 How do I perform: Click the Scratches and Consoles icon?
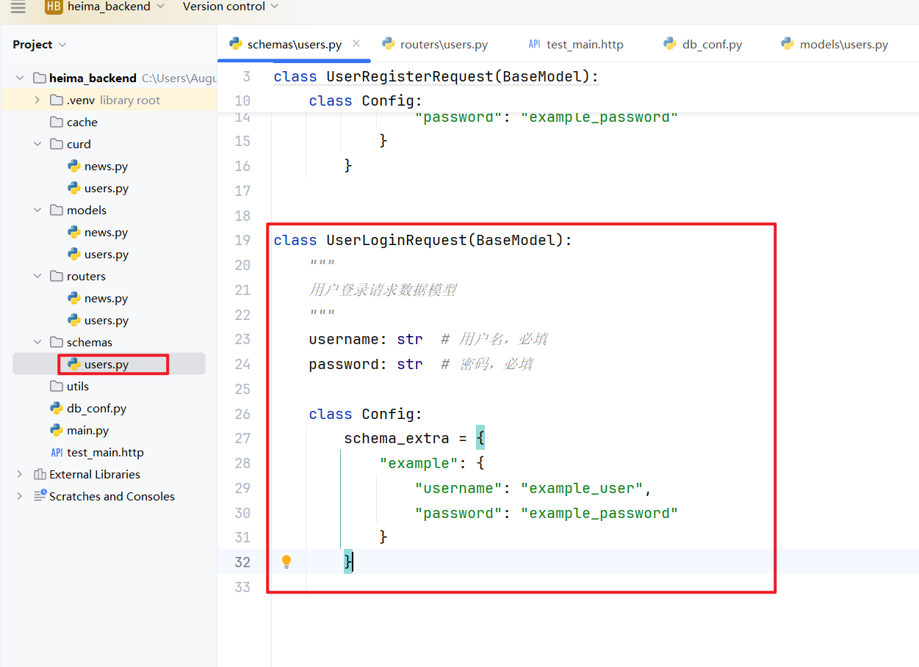click(x=40, y=496)
